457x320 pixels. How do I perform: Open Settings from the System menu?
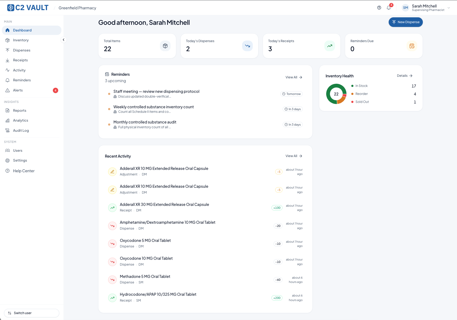coord(19,160)
